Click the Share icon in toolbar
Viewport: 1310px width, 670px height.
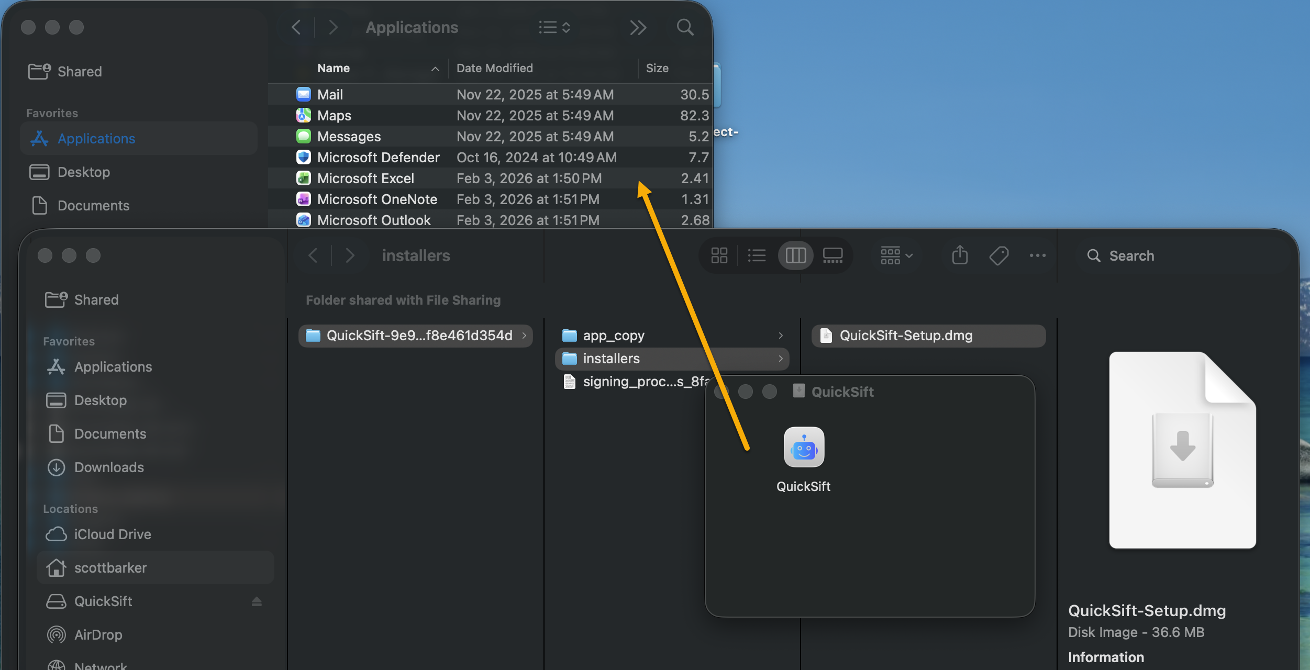tap(959, 255)
